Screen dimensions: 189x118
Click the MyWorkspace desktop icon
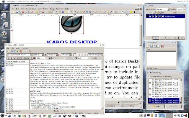5,9
